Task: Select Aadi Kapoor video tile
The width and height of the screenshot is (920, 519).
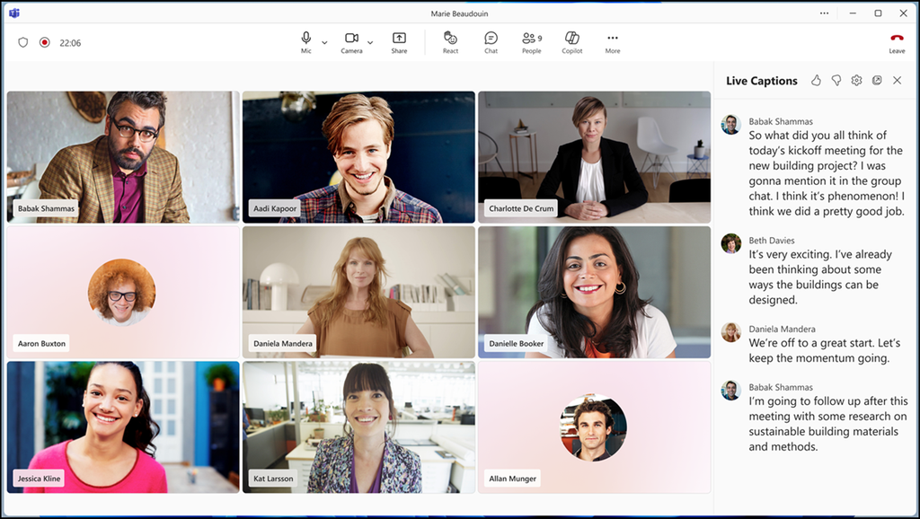Action: pyautogui.click(x=358, y=157)
